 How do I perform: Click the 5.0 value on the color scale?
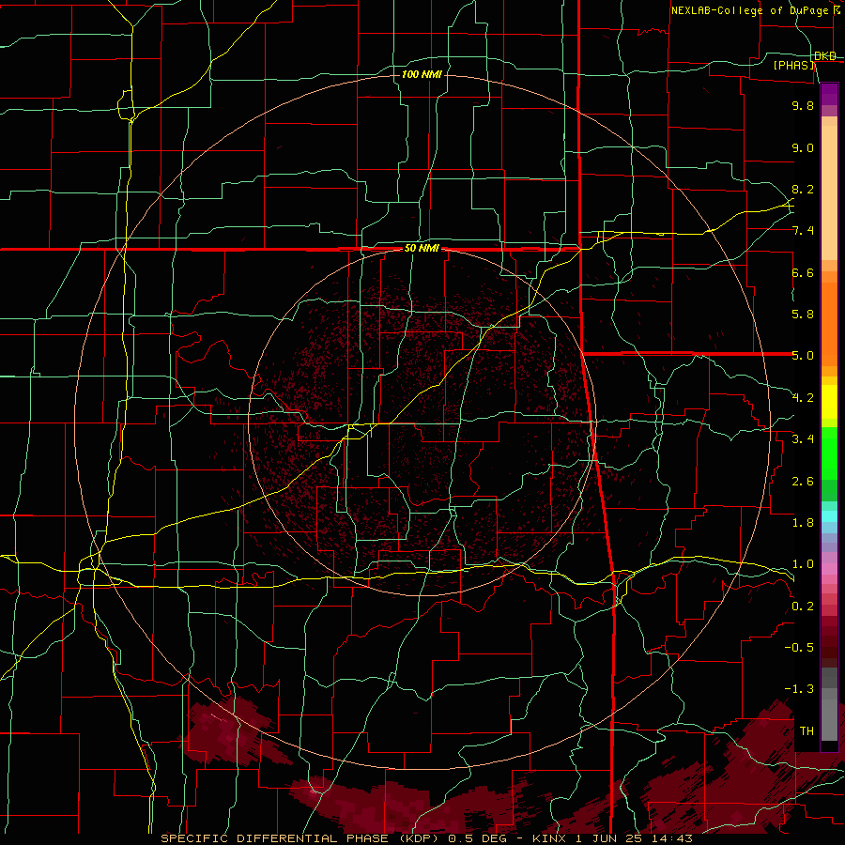point(803,356)
